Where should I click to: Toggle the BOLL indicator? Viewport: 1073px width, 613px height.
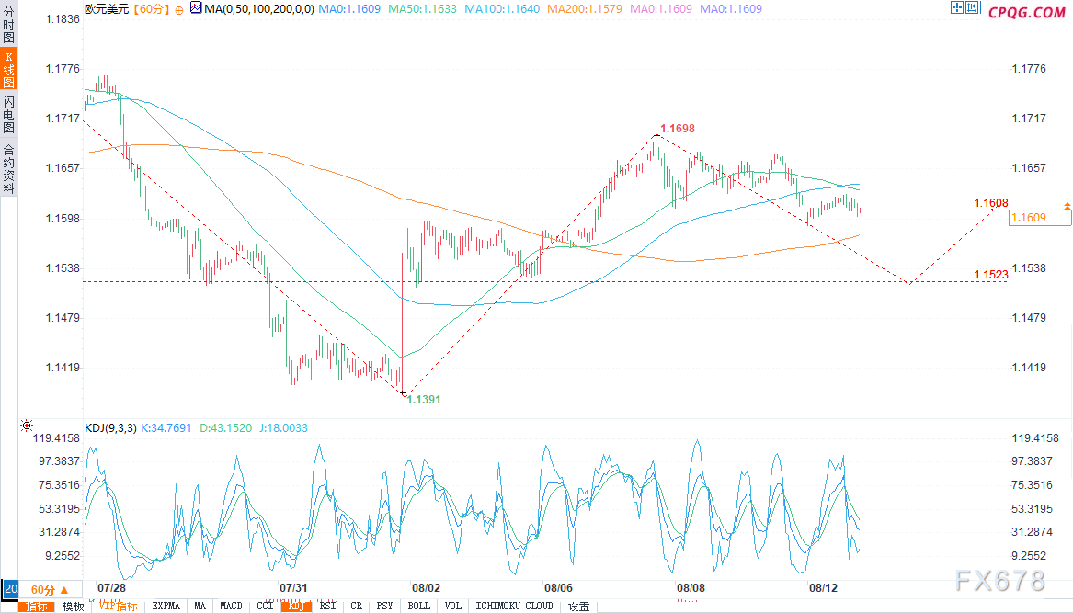click(x=418, y=607)
